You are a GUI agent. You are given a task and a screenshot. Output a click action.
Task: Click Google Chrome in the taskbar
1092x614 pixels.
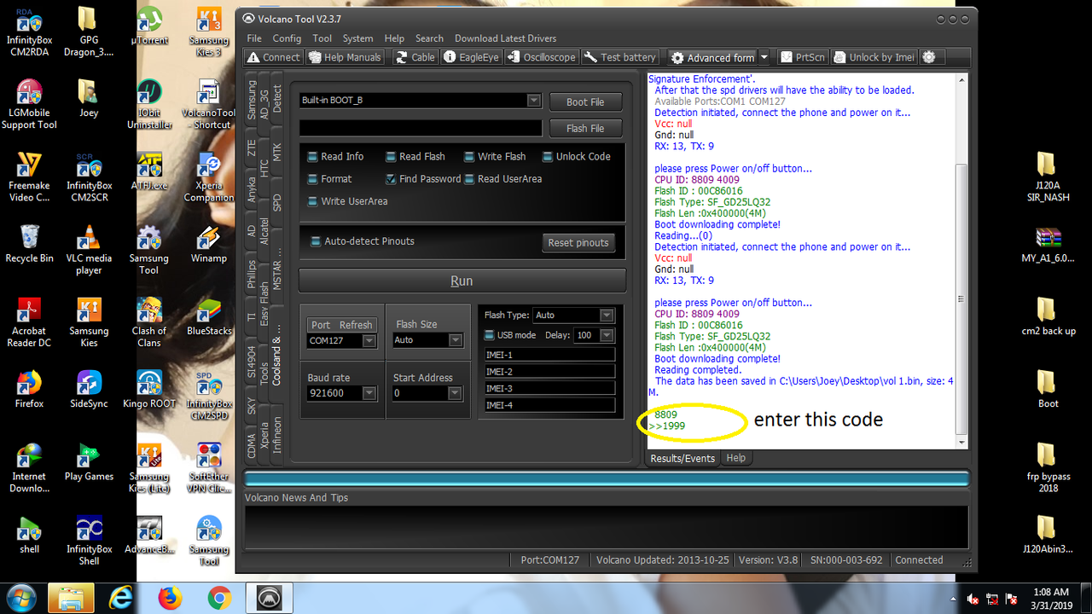[219, 599]
